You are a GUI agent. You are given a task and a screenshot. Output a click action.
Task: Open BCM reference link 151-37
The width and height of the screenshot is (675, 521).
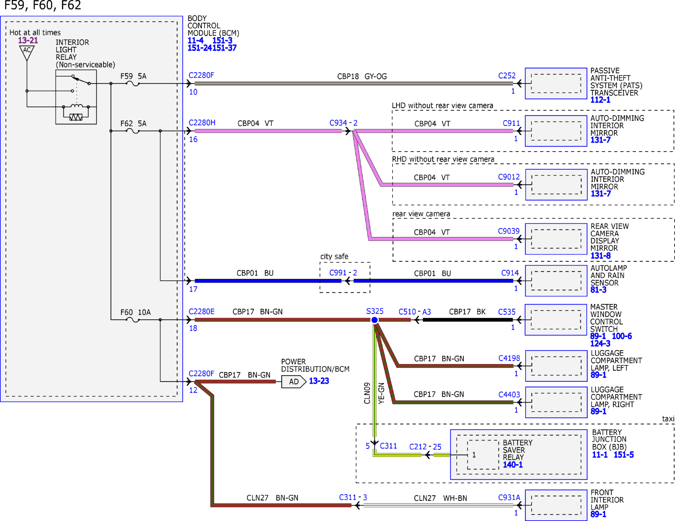(224, 48)
